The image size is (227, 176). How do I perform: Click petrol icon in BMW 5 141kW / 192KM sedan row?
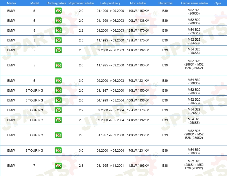point(58,50)
